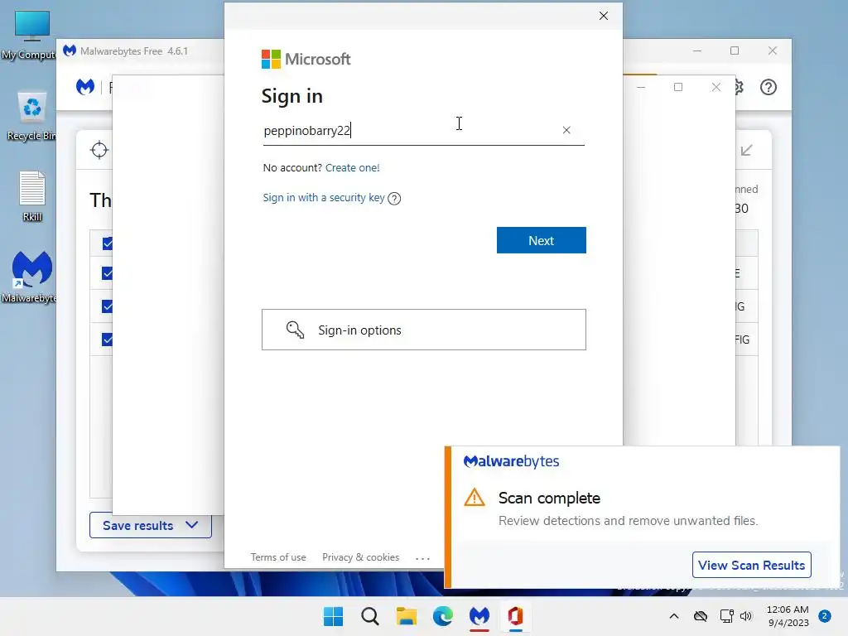Open Microsoft Edge from taskbar

pos(443,616)
